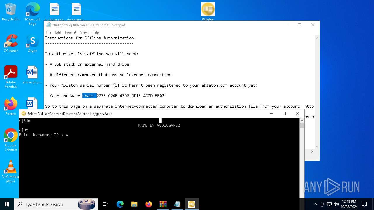Image resolution: width=374 pixels, height=210 pixels.
Task: Select the visionever desktop image file
Action: 76,12
